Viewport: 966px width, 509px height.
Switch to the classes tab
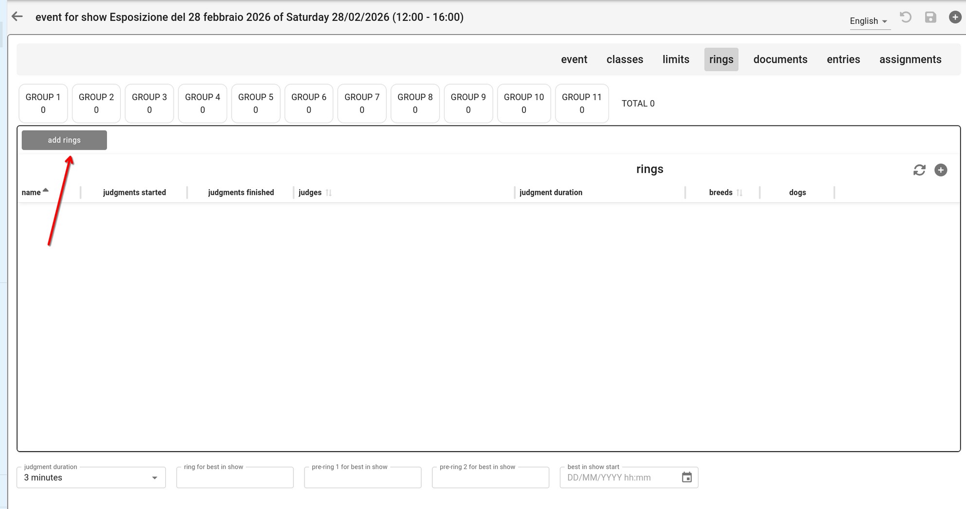625,59
